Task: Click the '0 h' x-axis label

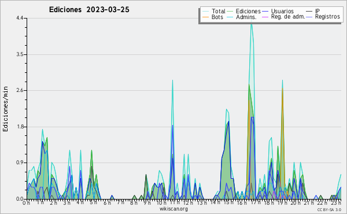Action: point(27,203)
